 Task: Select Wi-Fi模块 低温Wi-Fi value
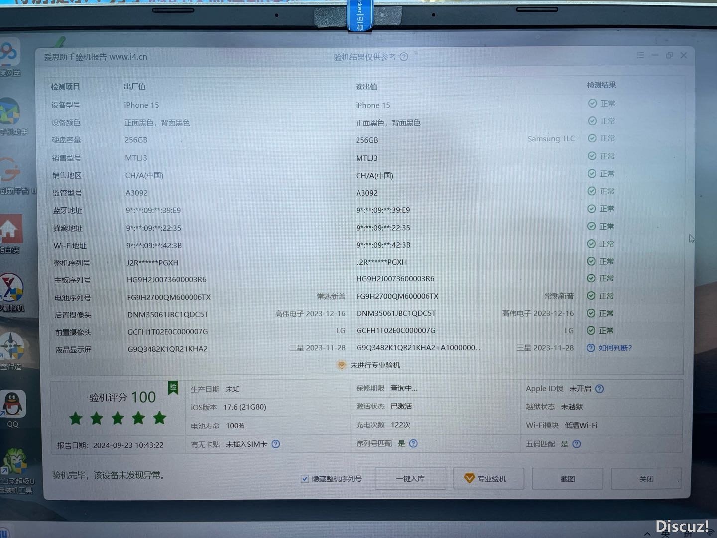[x=581, y=425]
